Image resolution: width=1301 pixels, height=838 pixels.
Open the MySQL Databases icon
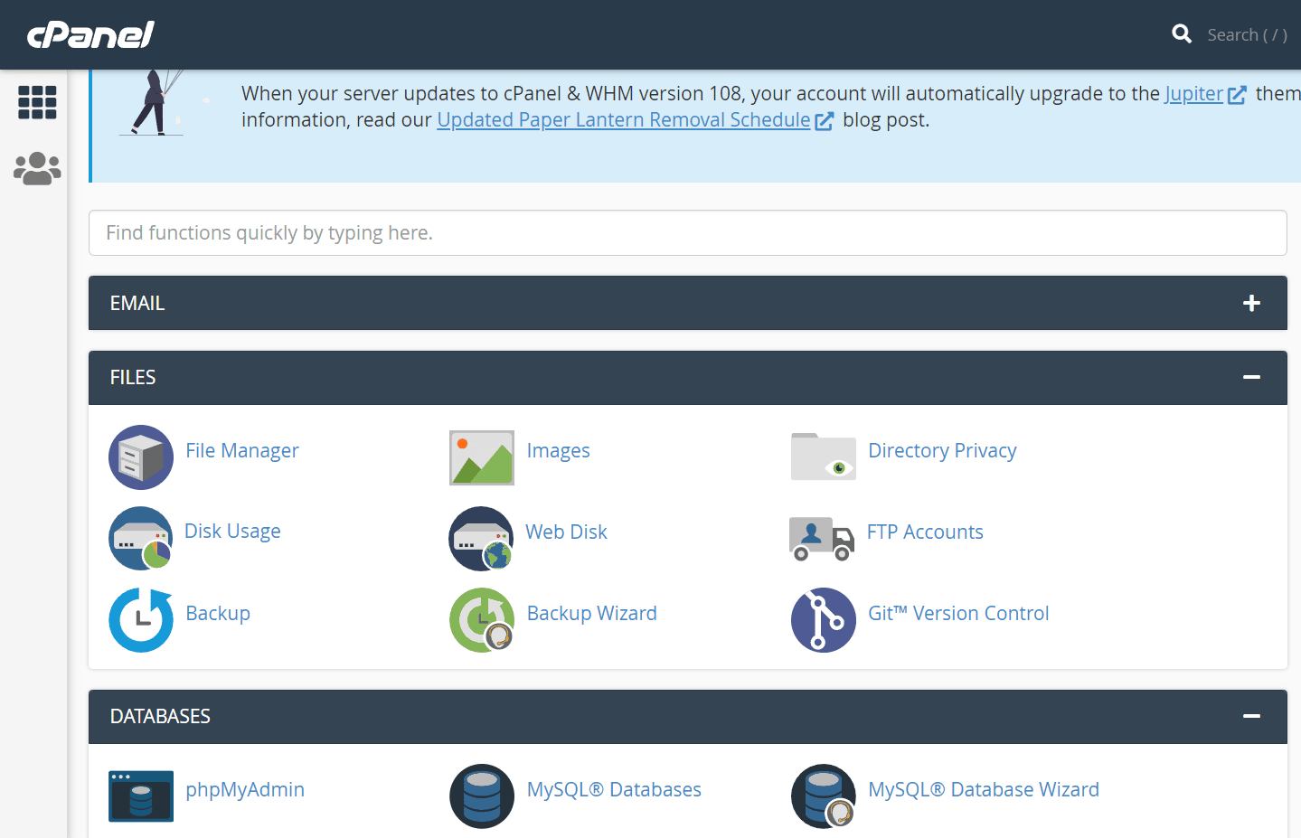(482, 796)
